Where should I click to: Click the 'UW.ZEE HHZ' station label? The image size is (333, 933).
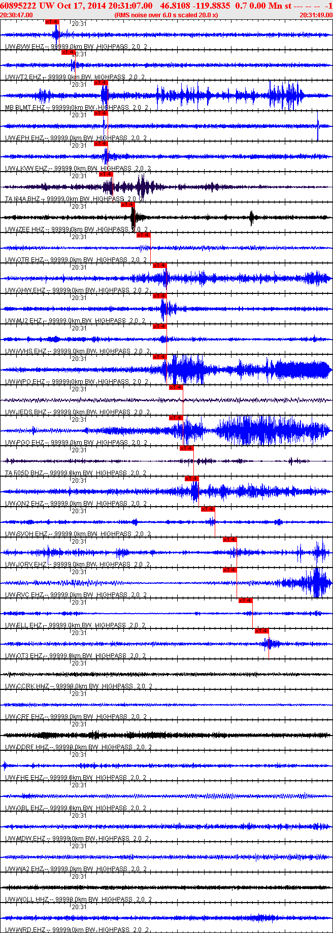coord(24,229)
